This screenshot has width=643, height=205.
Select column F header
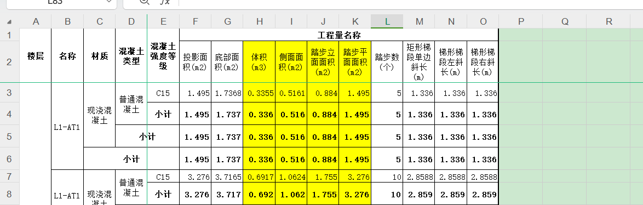point(196,22)
